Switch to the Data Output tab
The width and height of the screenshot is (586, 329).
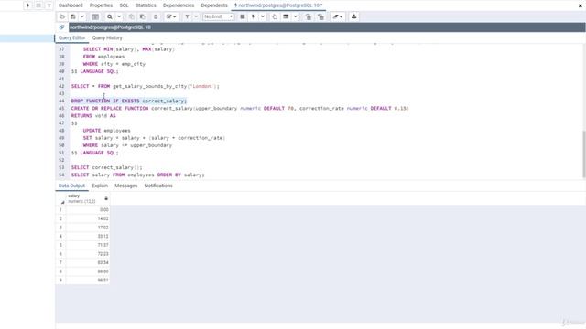coord(71,186)
